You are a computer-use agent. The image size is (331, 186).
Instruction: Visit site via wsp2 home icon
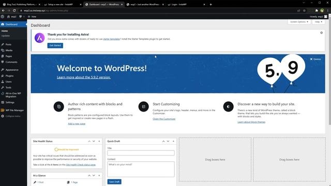pos(11,17)
